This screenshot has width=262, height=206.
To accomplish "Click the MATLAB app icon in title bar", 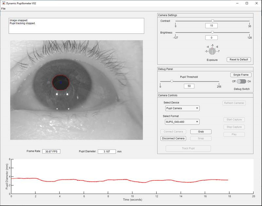I will coord(4,3).
